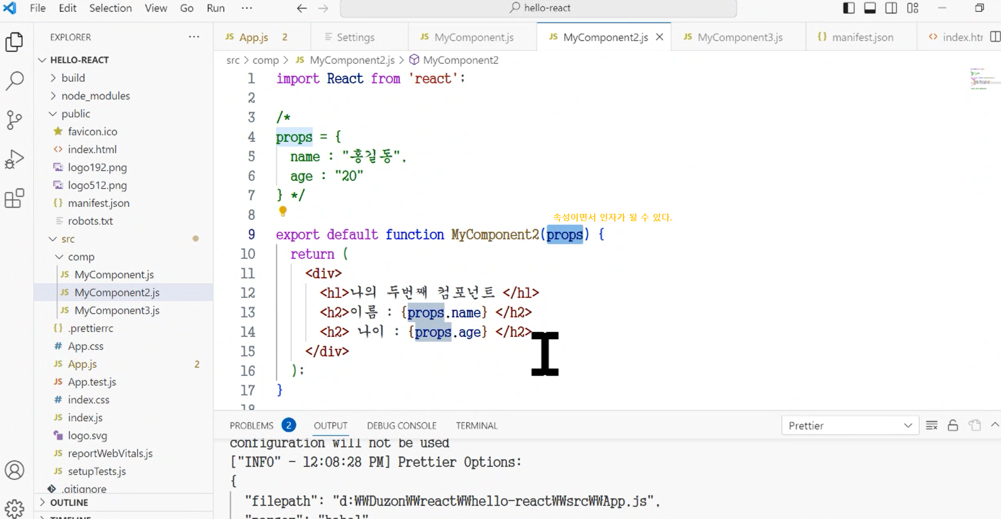Switch to the App.js editor tab

coord(262,37)
